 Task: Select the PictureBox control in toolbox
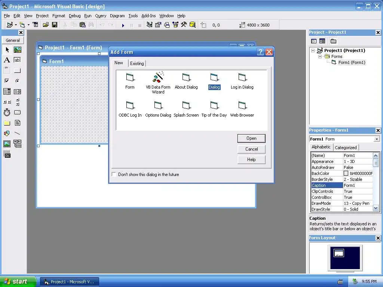point(17,50)
